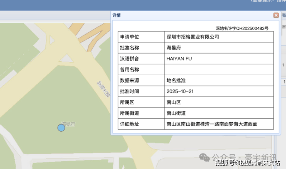The height and width of the screenshot is (169, 286).
Task: Click the road name label on the map
Action: tap(104, 89)
